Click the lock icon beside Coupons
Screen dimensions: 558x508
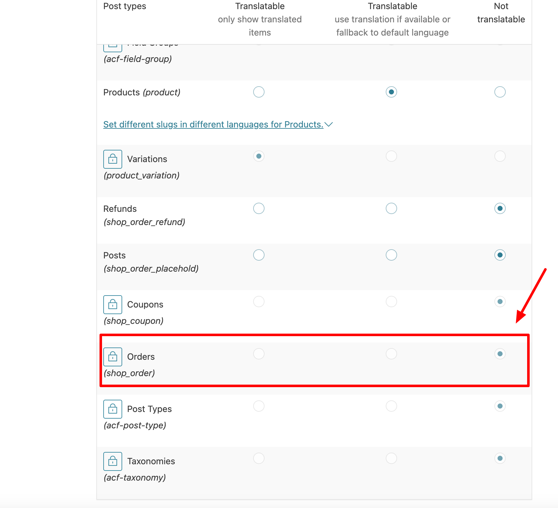pyautogui.click(x=113, y=305)
